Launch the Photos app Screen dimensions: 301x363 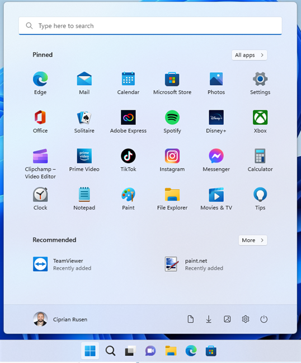(216, 83)
